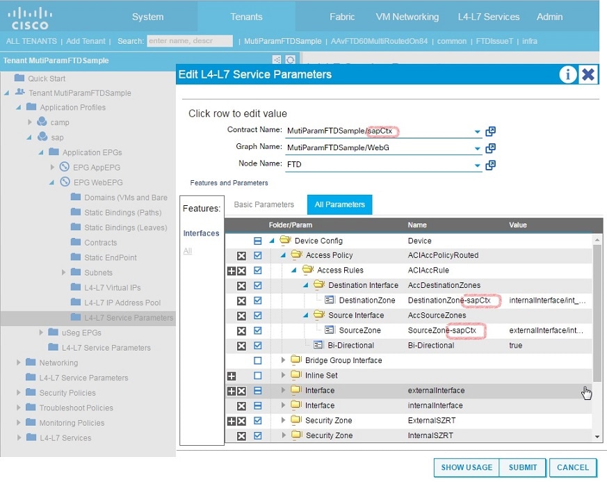Delete the DestinationZone parameter row
The width and height of the screenshot is (607, 482).
(241, 300)
